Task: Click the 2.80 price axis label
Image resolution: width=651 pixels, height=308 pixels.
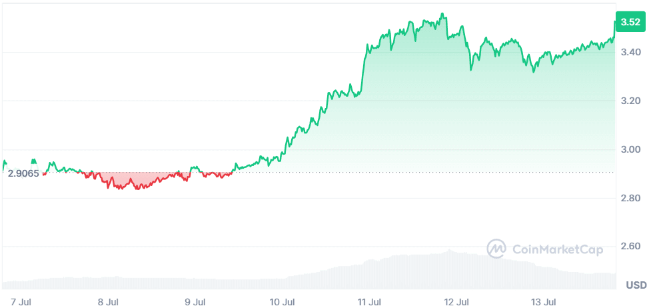Action: (x=631, y=198)
